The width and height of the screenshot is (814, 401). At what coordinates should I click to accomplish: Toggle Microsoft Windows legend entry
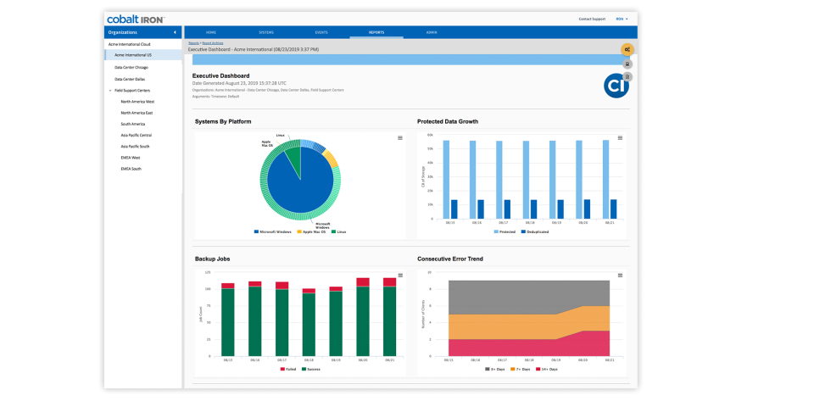[x=273, y=231]
